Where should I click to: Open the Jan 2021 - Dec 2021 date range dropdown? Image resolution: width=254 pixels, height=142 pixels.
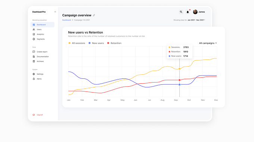point(196,20)
